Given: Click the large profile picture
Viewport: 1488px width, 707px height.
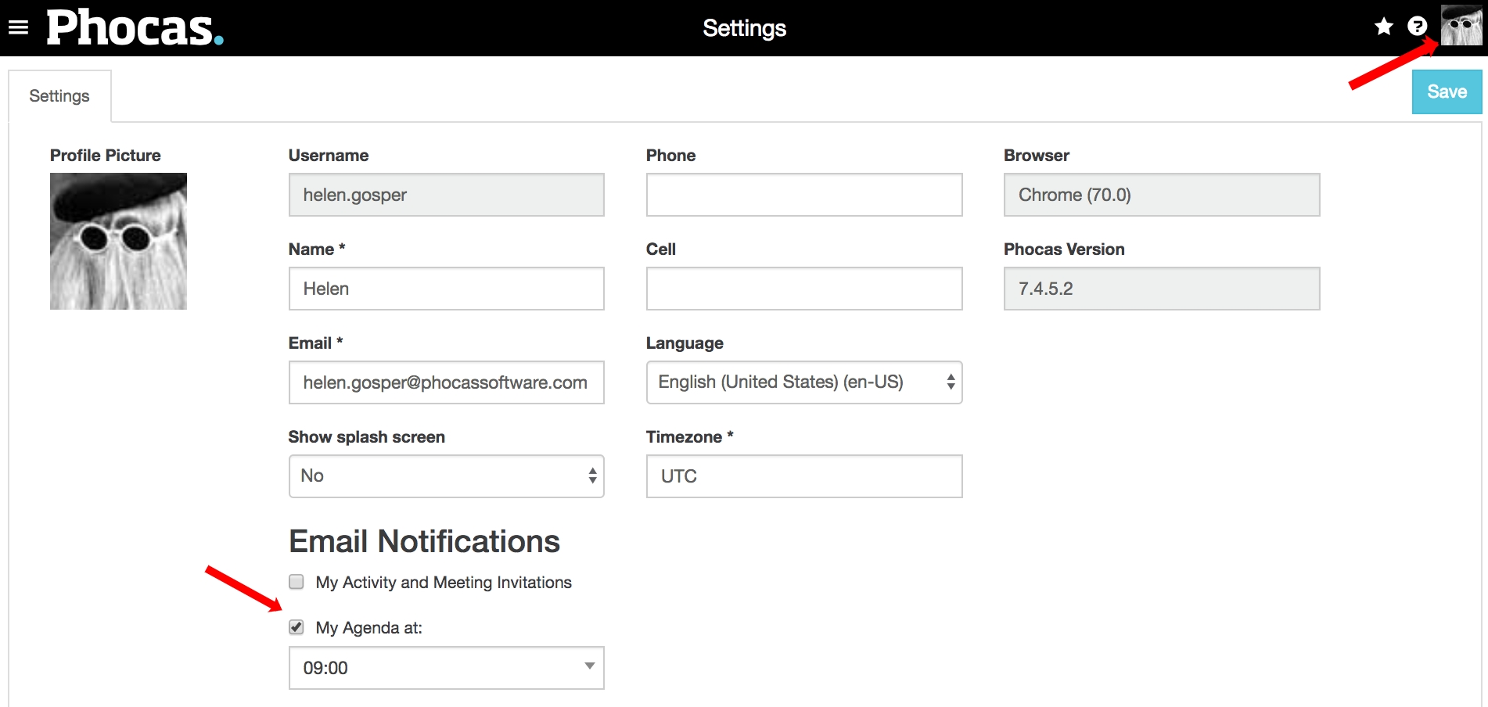Looking at the screenshot, I should pos(118,241).
